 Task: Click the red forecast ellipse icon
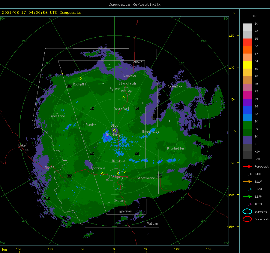point(247,219)
